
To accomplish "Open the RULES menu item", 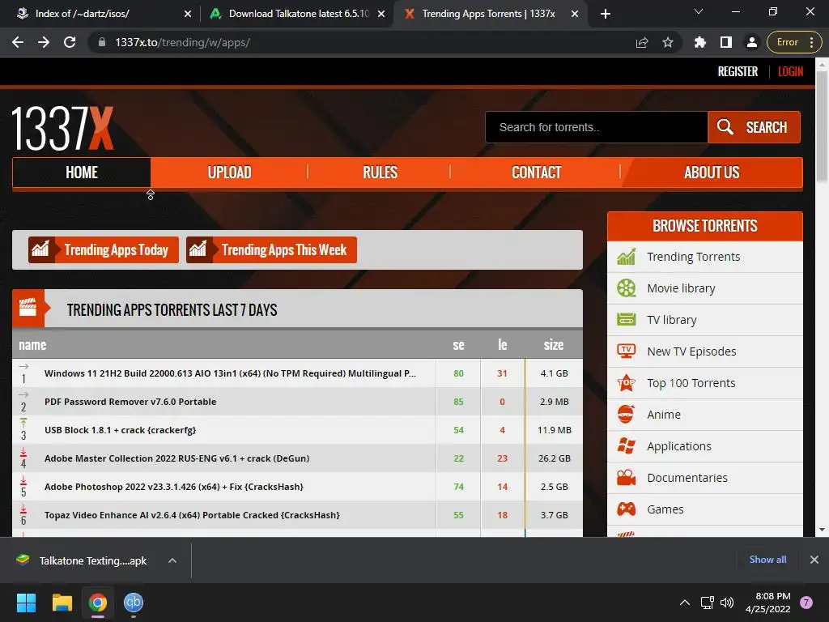I will click(380, 173).
